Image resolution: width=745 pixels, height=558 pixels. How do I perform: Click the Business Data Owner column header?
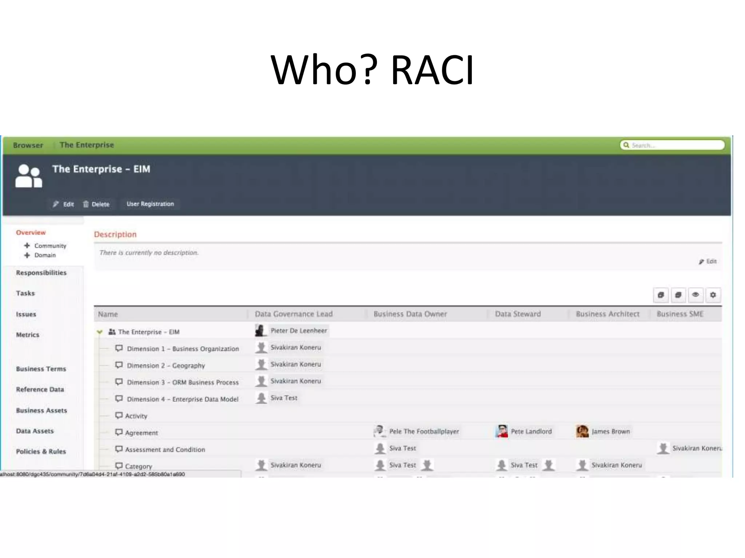pos(410,314)
